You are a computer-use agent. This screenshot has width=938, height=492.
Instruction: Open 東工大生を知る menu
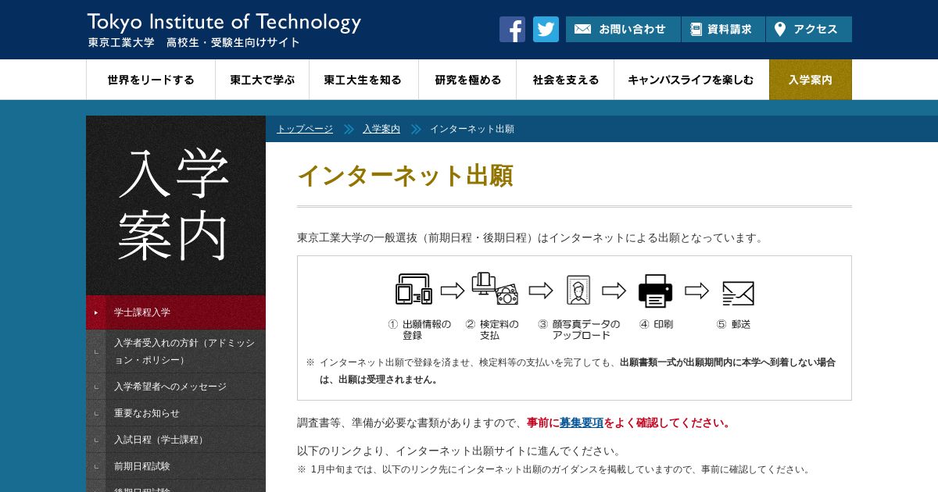pos(363,80)
